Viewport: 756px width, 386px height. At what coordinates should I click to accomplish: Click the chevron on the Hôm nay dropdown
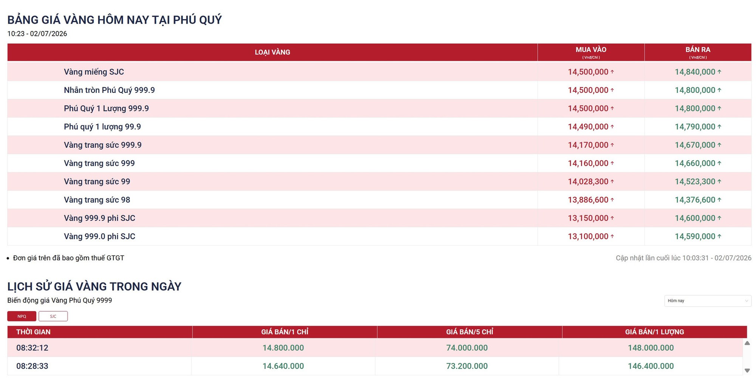coord(746,301)
